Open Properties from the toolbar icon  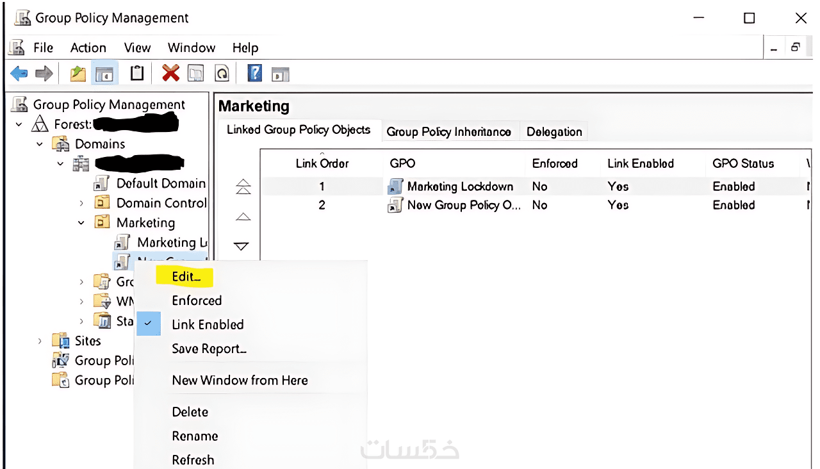click(x=195, y=74)
